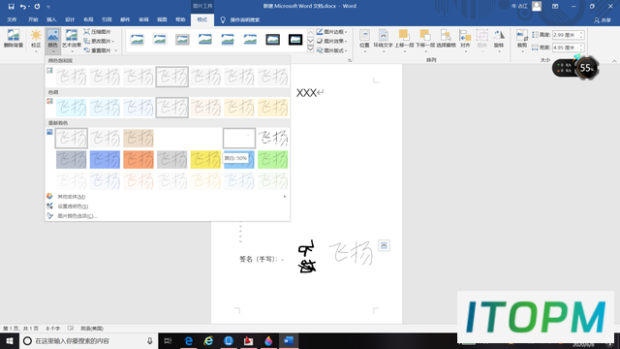Expand the picture styles gallery more arrow

310,49
